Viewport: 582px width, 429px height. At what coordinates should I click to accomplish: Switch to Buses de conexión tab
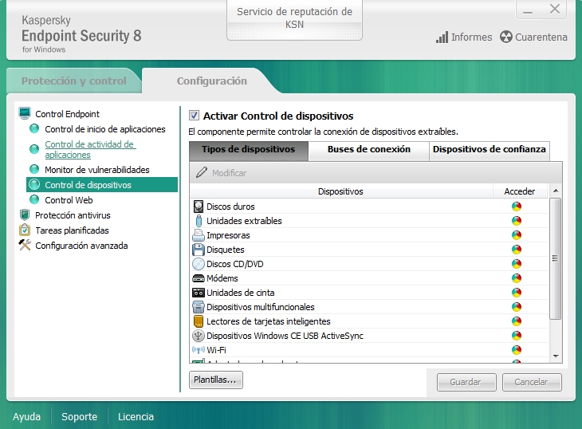click(368, 150)
